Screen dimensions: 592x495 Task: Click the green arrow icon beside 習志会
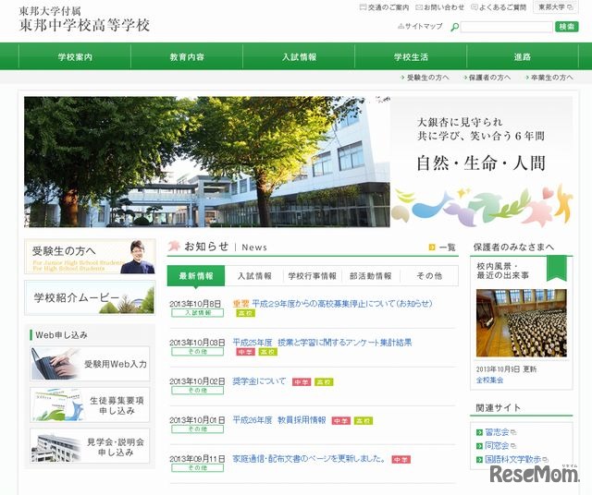479,432
